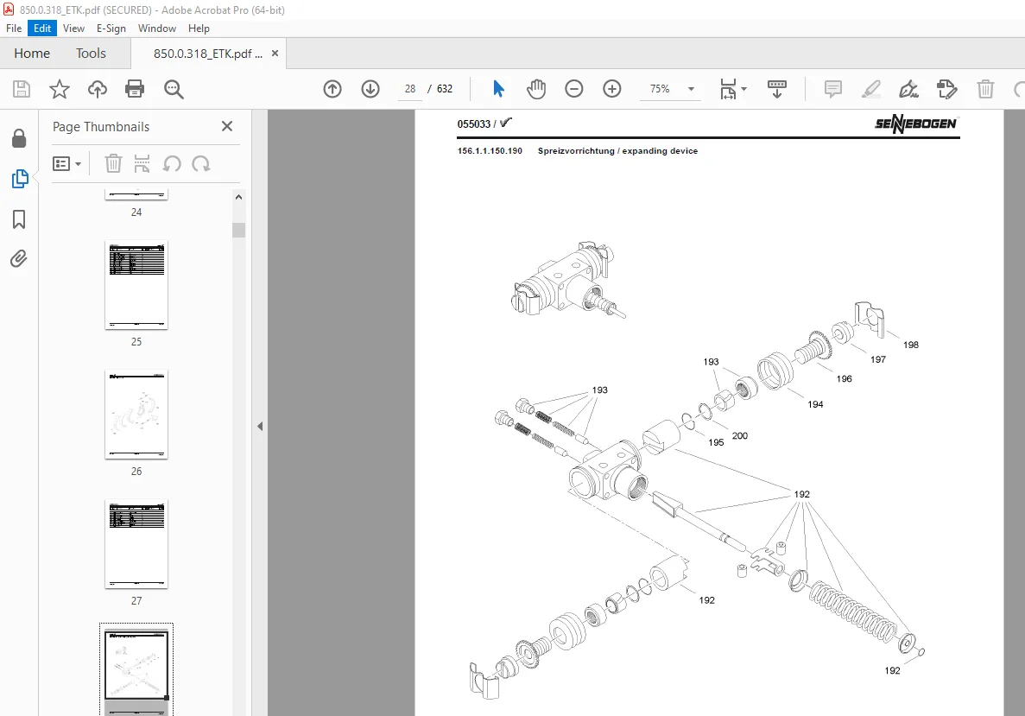Delete selected page thumbnails trash icon
The height and width of the screenshot is (716, 1025).
[113, 163]
